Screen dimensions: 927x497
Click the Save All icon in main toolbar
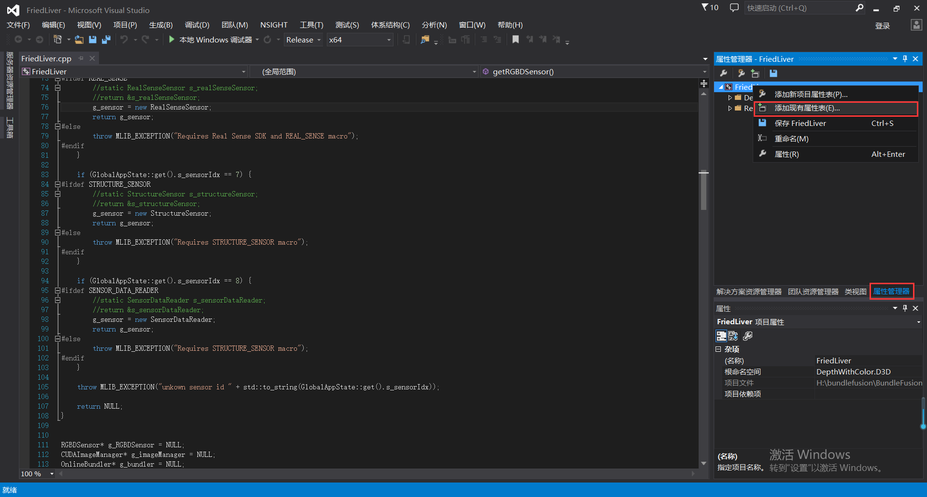click(106, 40)
